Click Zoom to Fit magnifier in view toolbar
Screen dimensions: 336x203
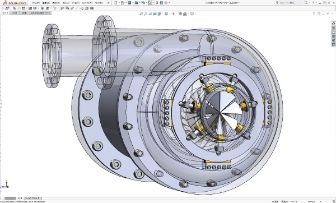[x=141, y=13]
